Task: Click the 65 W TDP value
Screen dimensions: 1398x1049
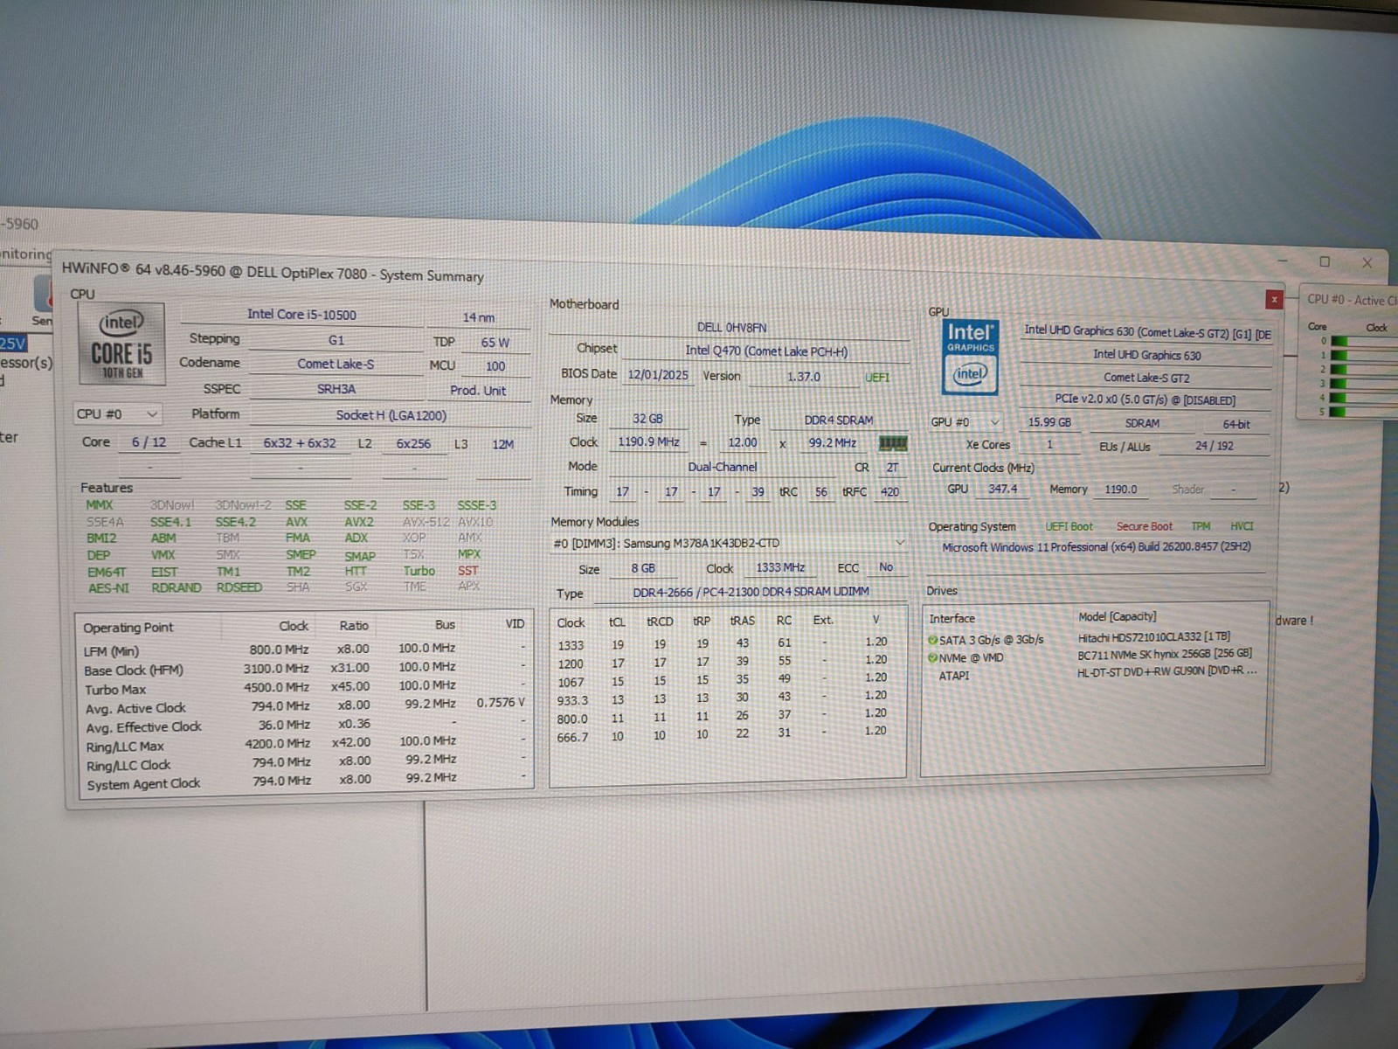Action: click(495, 343)
